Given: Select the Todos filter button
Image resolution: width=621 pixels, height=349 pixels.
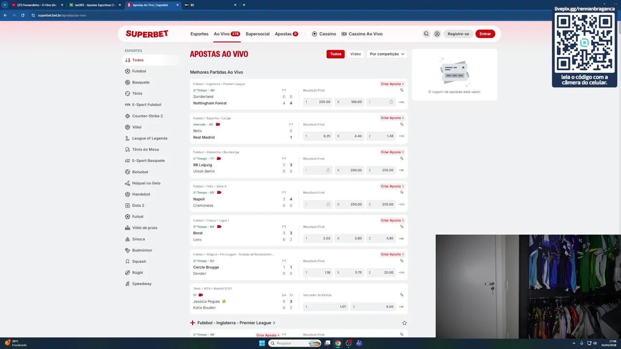Looking at the screenshot, I should (335, 54).
